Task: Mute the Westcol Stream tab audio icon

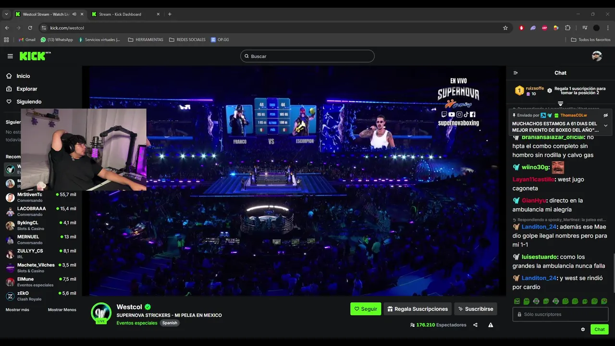Action: click(x=74, y=14)
